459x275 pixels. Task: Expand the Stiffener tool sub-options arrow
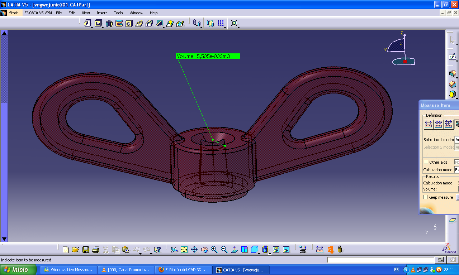click(164, 28)
